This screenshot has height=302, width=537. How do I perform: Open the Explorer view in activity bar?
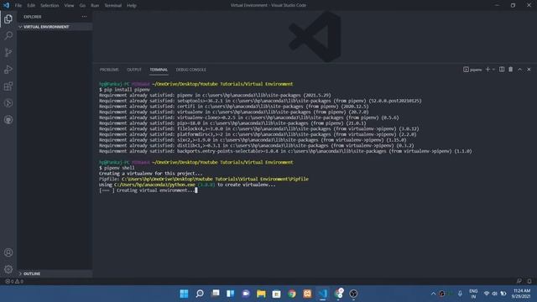coord(8,19)
